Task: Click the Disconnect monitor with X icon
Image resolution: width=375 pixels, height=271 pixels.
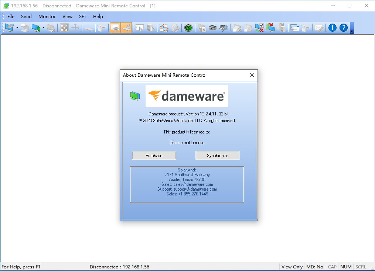Action: [x=51, y=28]
